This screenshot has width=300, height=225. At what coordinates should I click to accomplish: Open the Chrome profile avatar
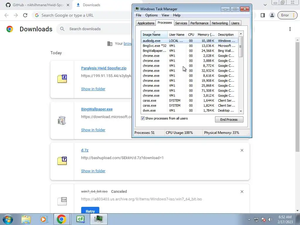(x=272, y=15)
